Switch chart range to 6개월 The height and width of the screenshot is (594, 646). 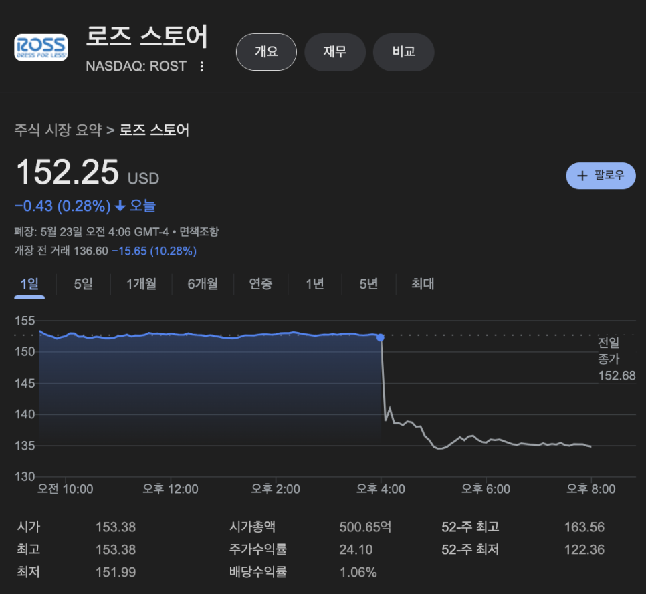203,284
